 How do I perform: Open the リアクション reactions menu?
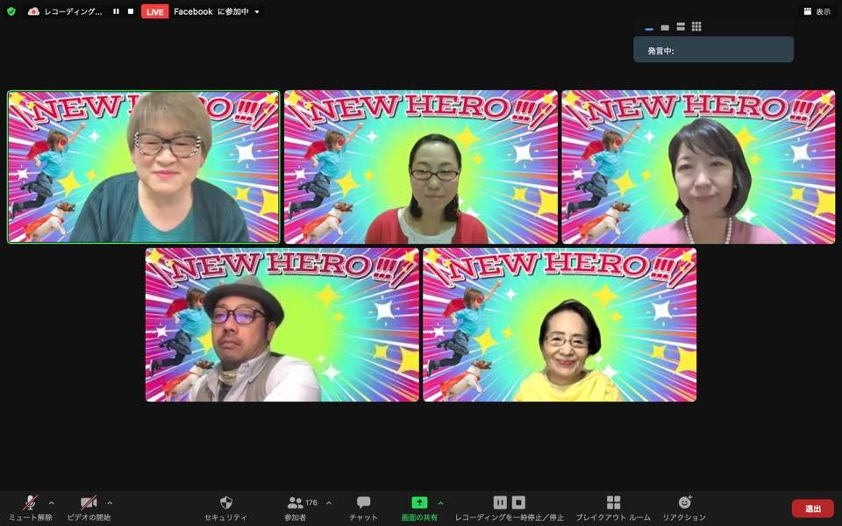(684, 508)
